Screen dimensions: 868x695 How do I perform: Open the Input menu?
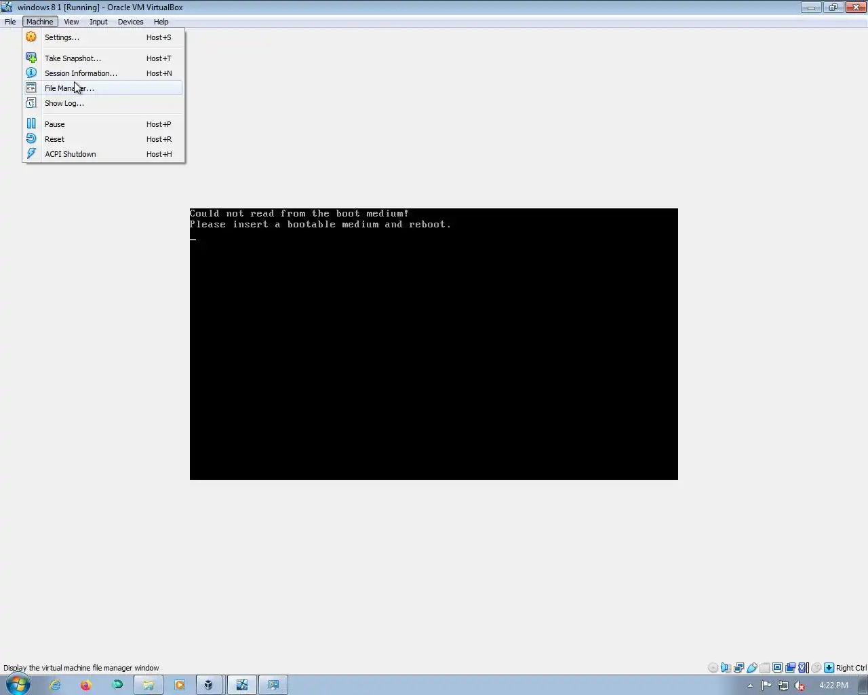point(98,22)
